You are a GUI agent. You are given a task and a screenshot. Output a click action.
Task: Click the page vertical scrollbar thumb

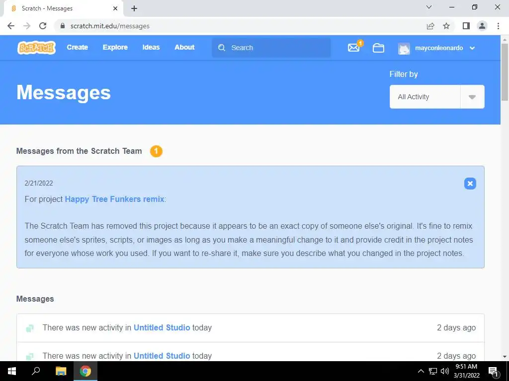coord(505,72)
